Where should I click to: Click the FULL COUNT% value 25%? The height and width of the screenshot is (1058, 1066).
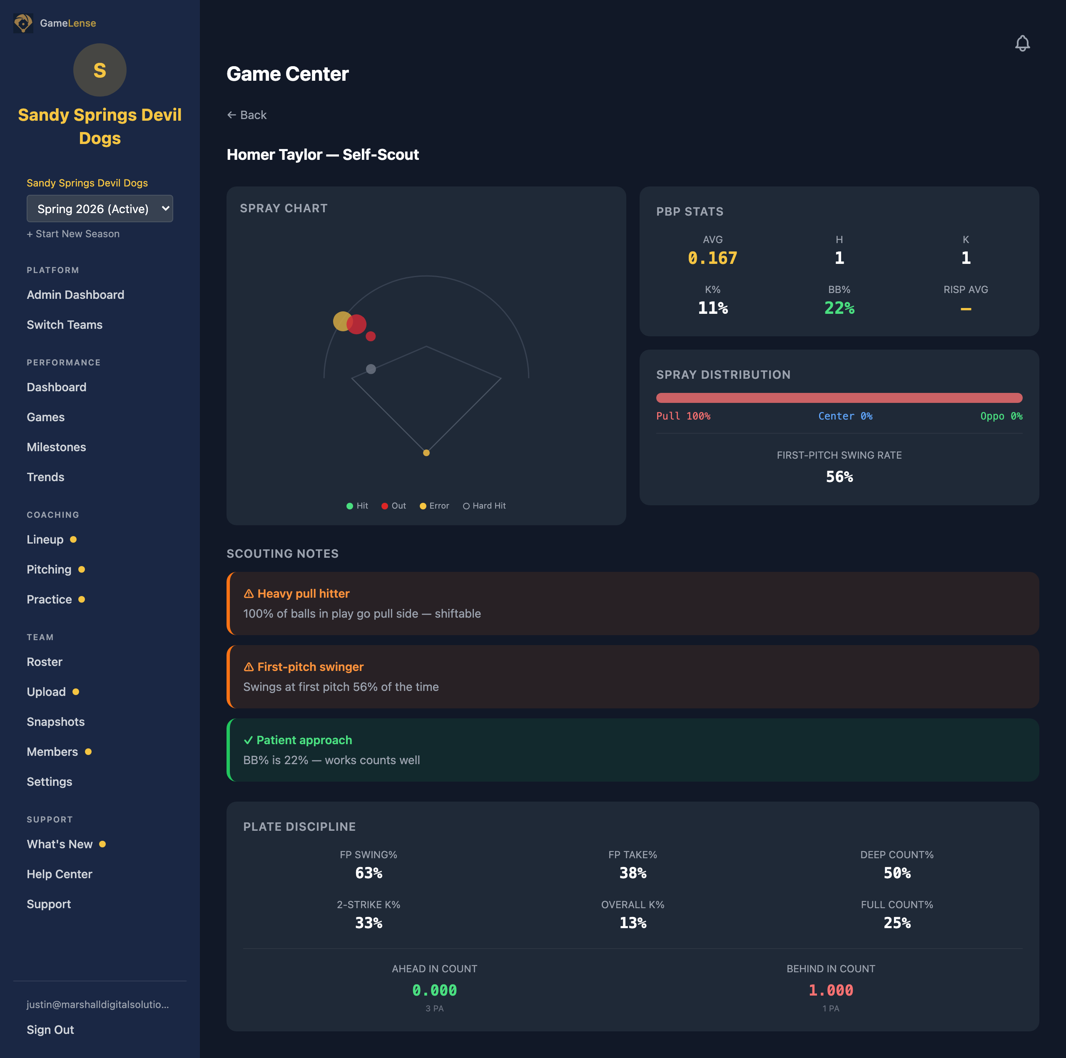[x=897, y=923]
